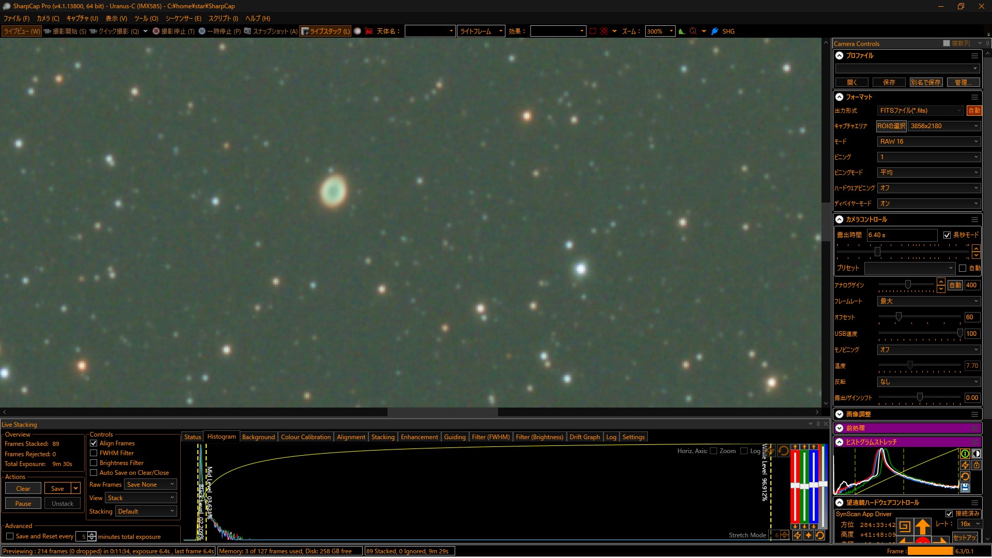This screenshot has height=558, width=992.
Task: Click the Clear button in Actions
Action: point(23,489)
